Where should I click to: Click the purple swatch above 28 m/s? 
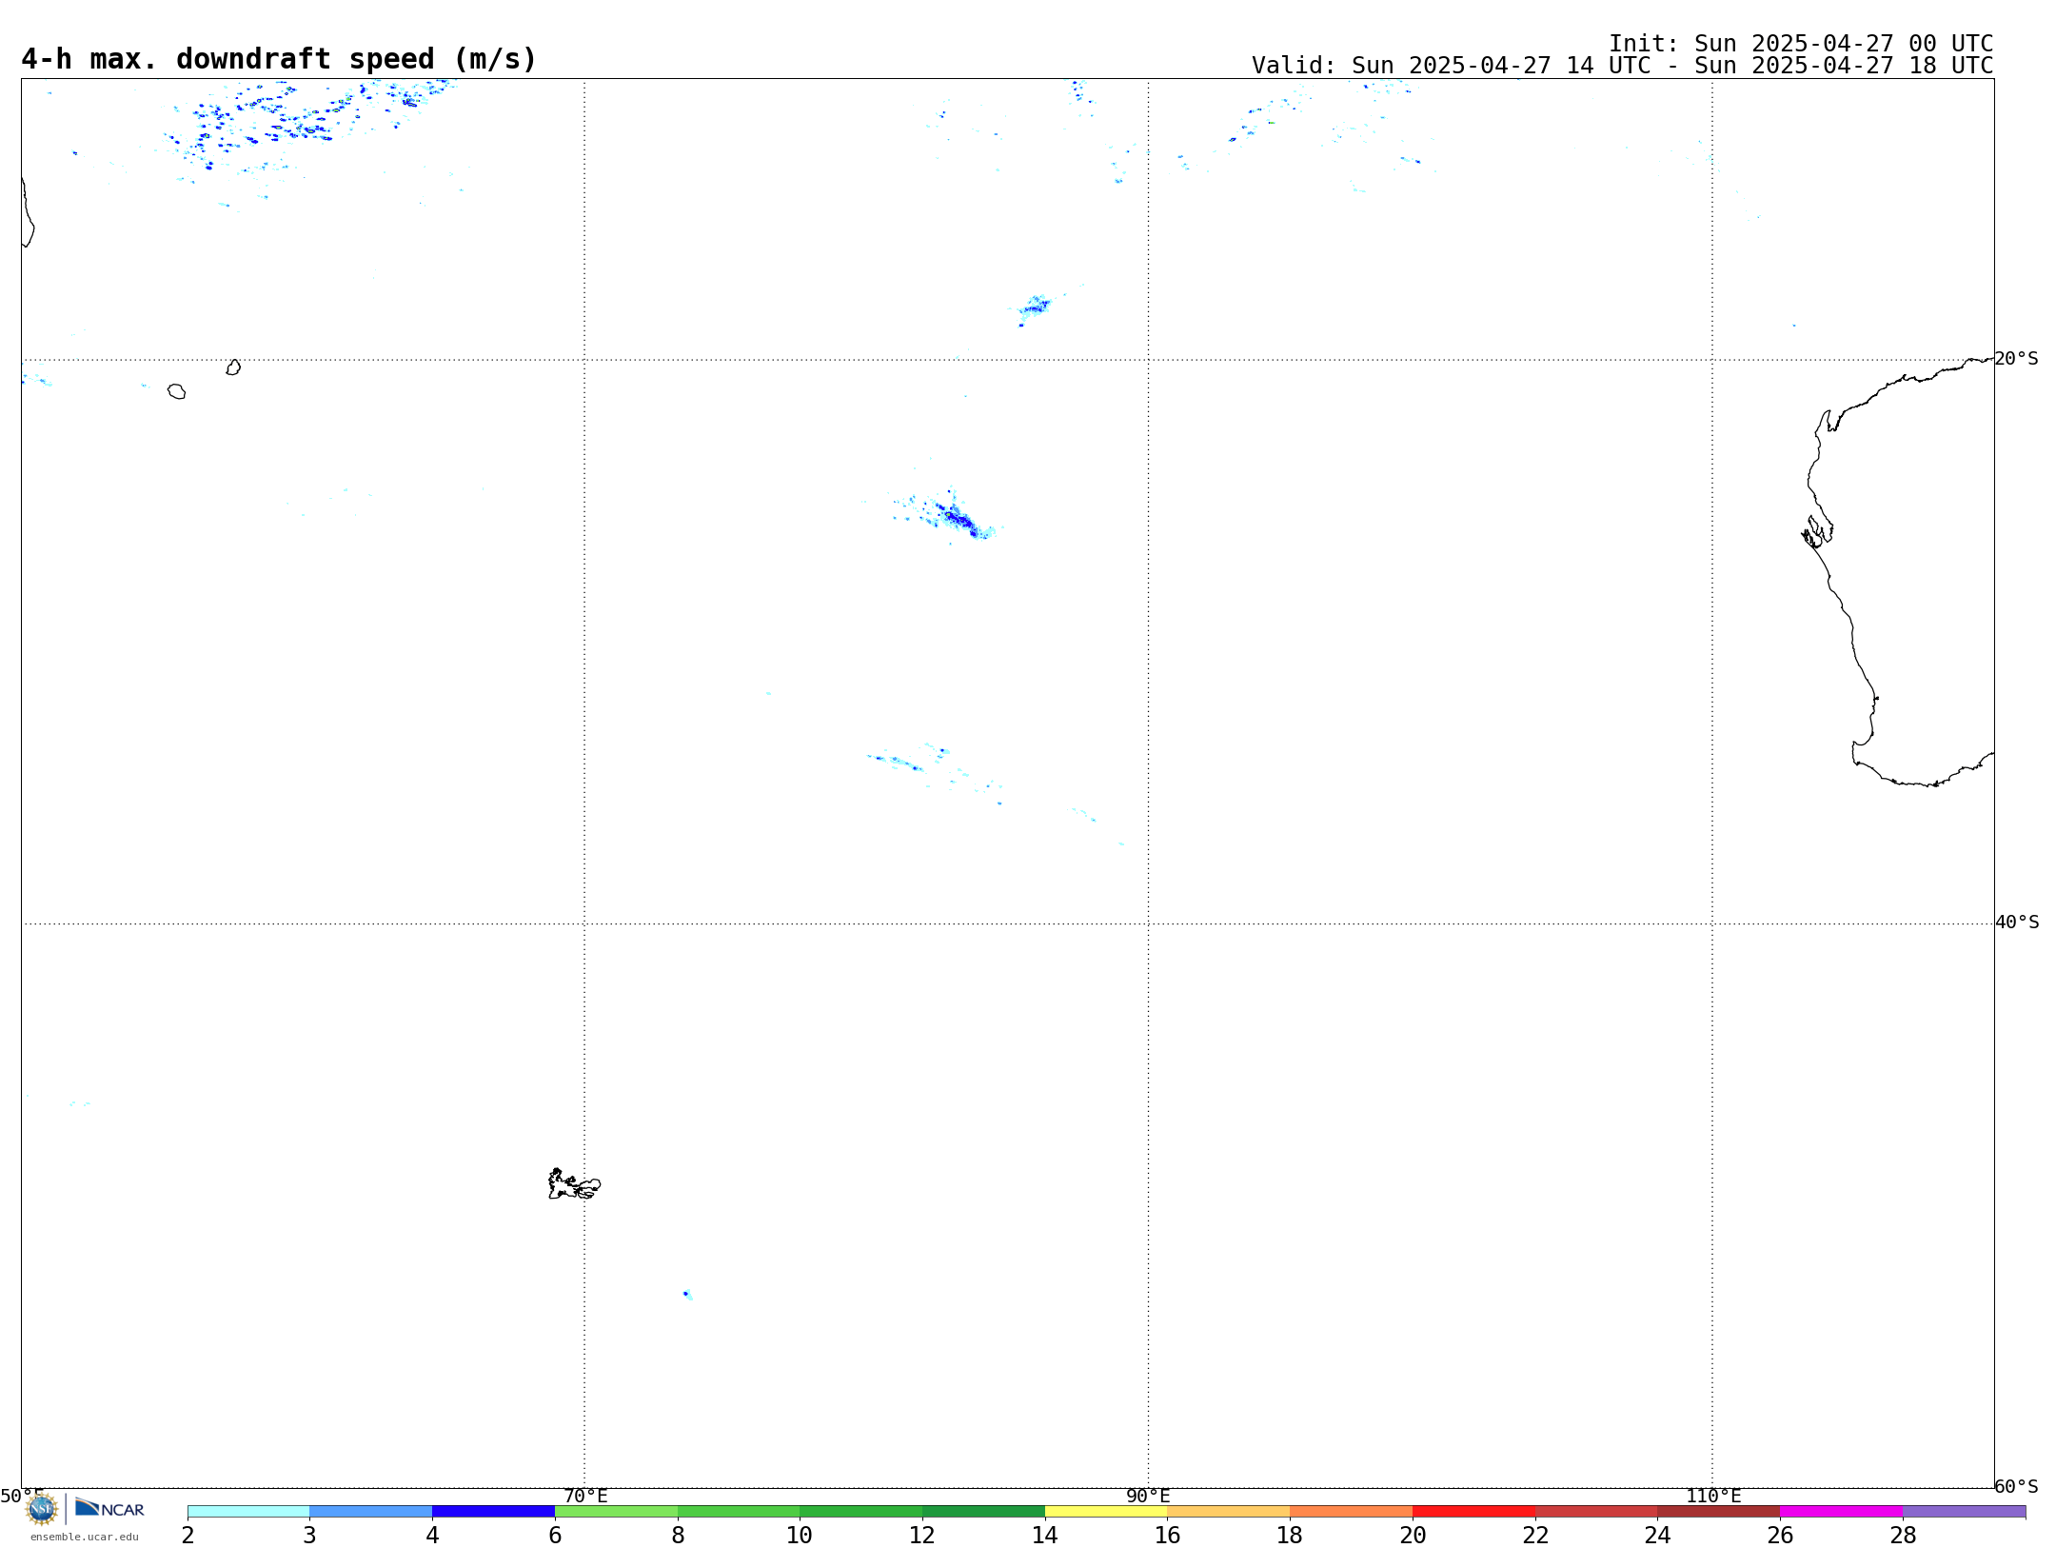coord(1964,1512)
